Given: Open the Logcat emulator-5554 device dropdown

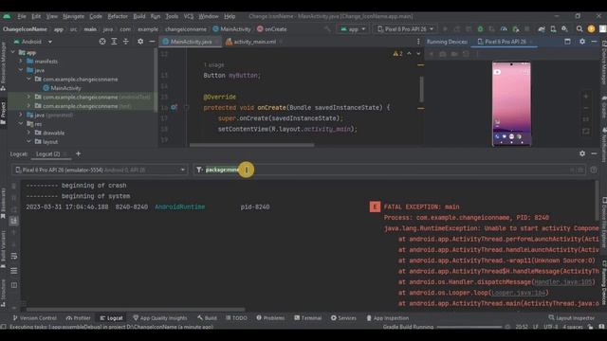Looking at the screenshot, I should tap(100, 170).
